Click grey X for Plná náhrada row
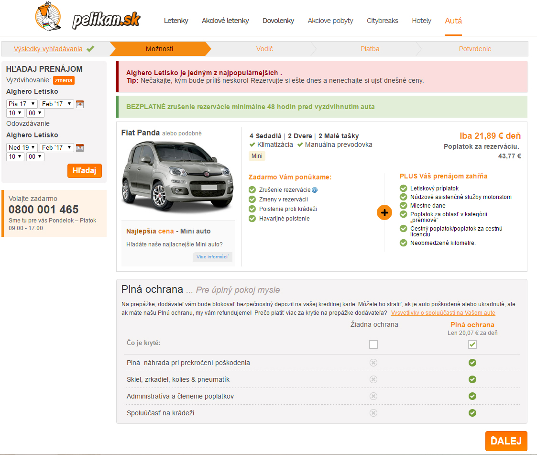Viewport: 537px width, 455px height. (373, 363)
